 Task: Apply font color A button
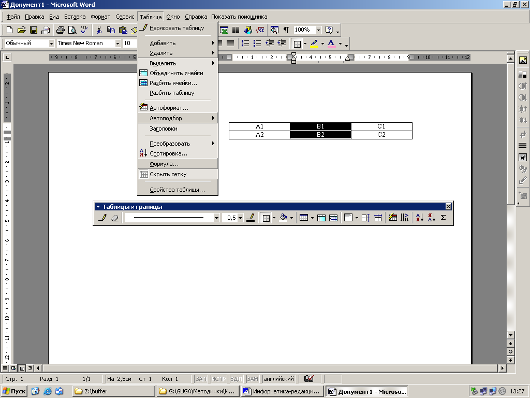pos(331,44)
